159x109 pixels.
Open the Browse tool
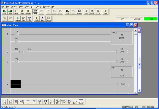tap(79, 12)
